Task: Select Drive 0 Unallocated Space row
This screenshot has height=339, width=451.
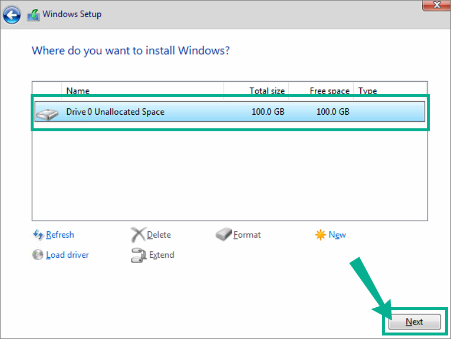Action: click(x=229, y=111)
